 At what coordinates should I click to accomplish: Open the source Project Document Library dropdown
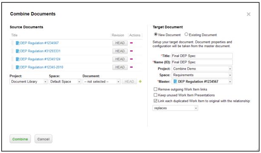click(29, 82)
